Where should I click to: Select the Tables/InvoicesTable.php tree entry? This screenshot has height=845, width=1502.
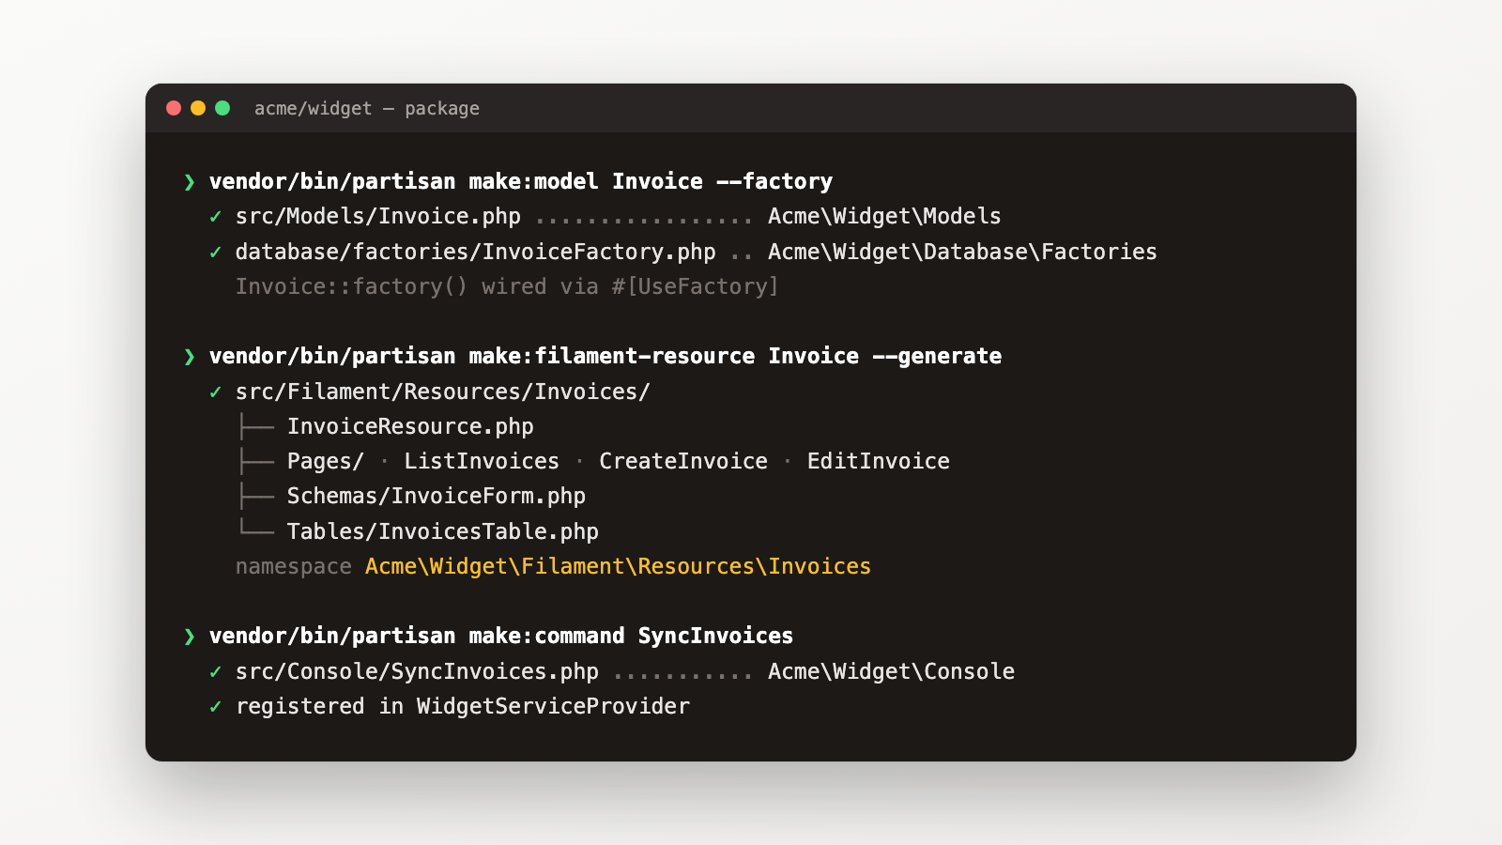coord(443,531)
